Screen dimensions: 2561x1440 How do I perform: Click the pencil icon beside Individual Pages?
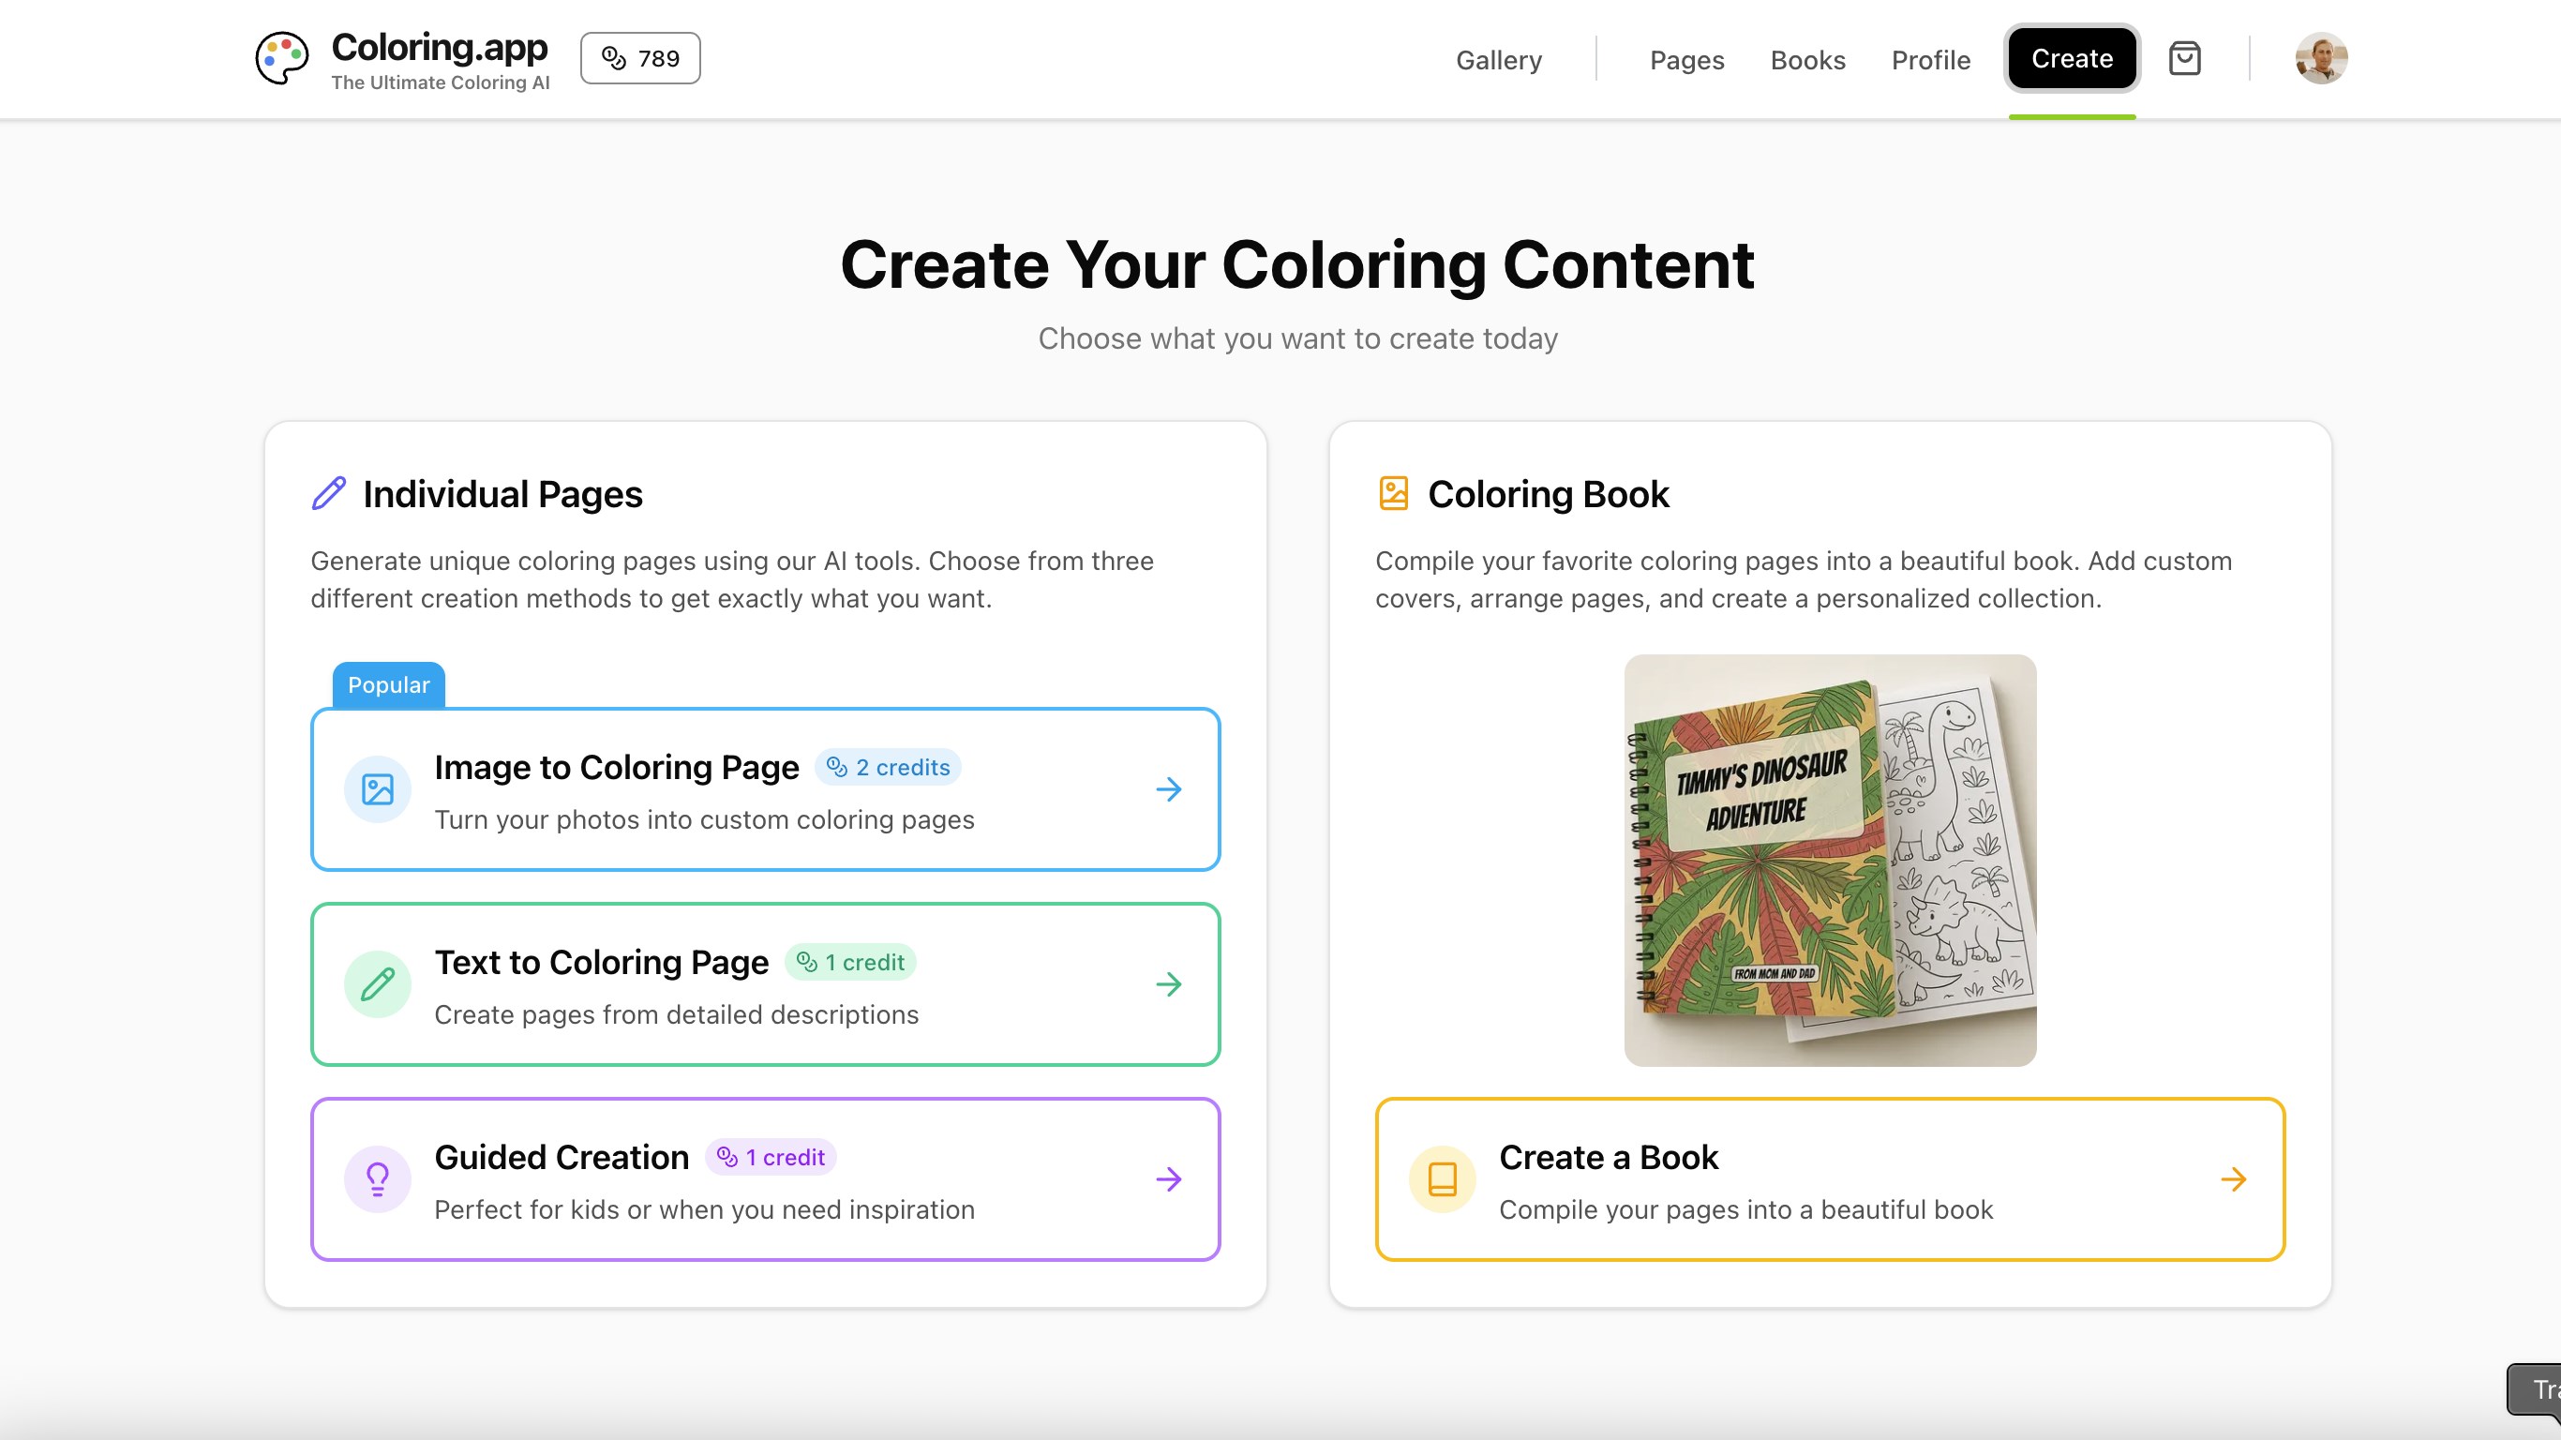(329, 493)
